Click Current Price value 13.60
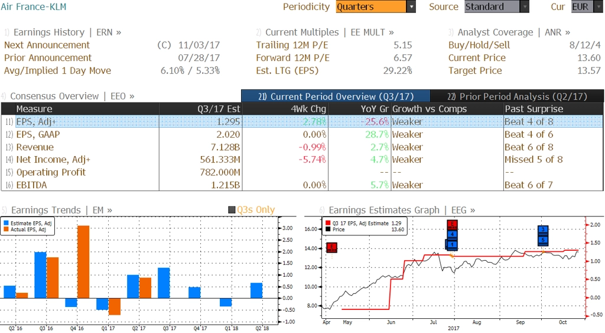 click(x=589, y=58)
